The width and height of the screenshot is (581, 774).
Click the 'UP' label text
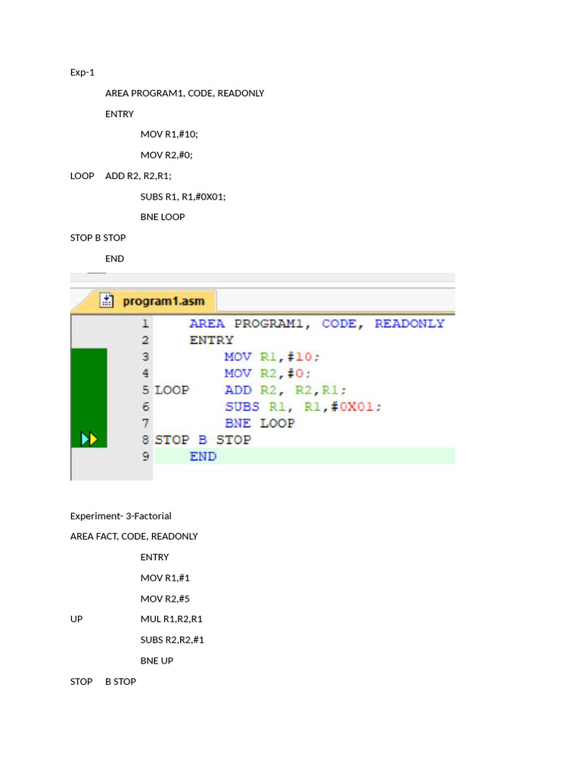(76, 619)
